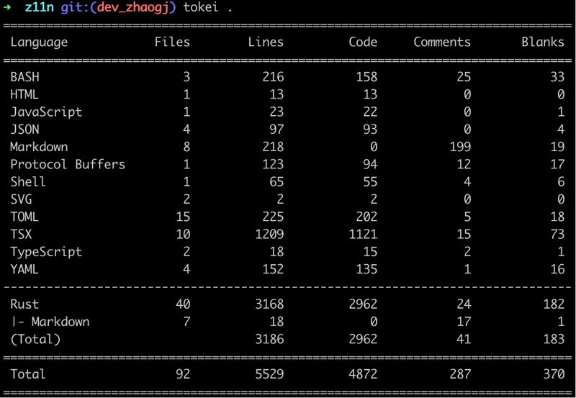Click the subtotal lines value 3186
The image size is (576, 398).
point(269,339)
